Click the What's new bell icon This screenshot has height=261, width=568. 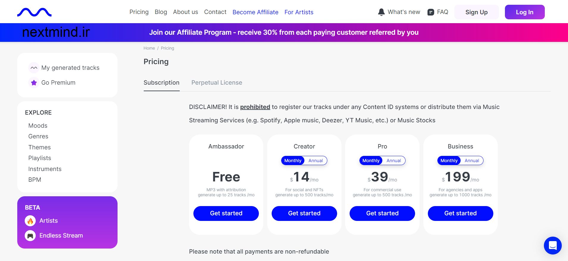[x=381, y=12]
